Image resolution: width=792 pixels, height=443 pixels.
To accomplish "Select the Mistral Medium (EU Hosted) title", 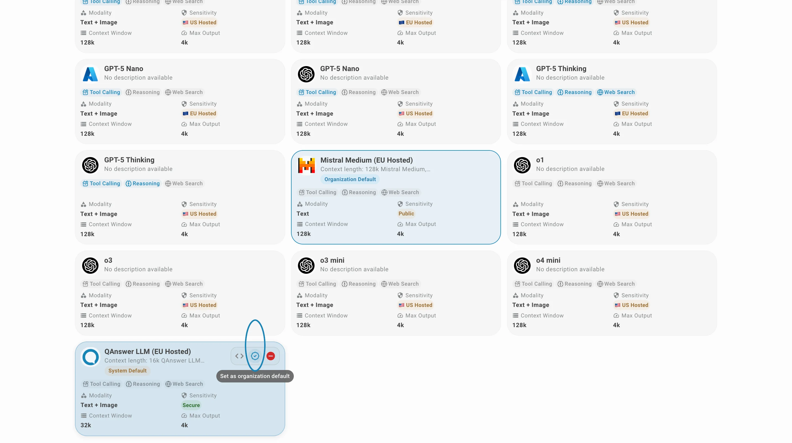I will pyautogui.click(x=367, y=160).
